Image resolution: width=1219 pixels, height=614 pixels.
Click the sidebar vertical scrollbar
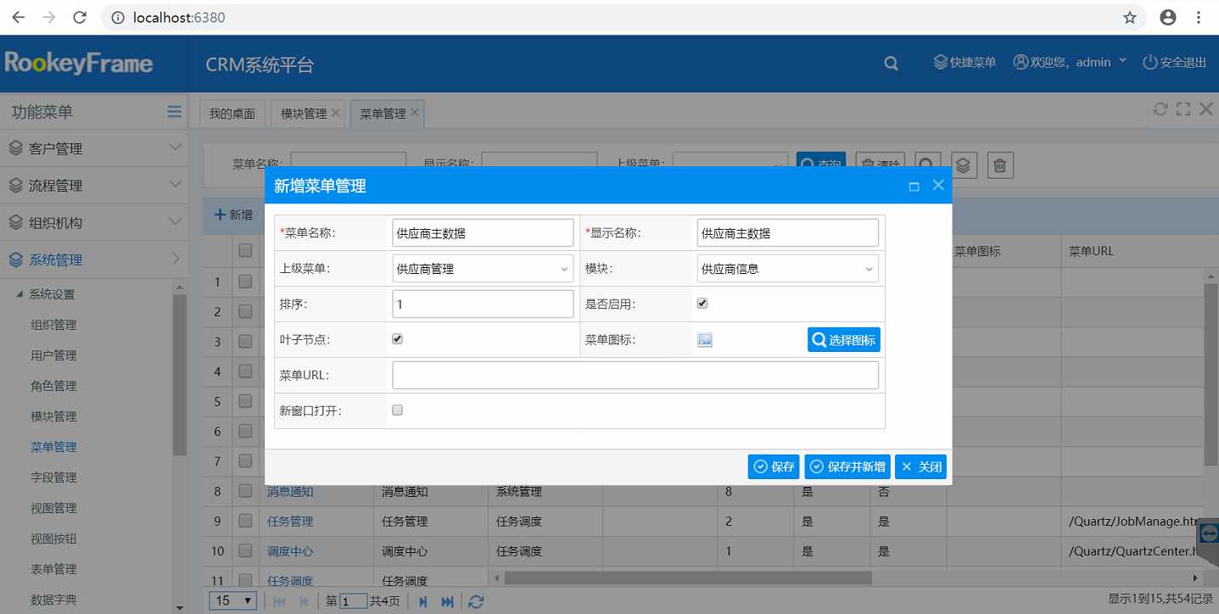pyautogui.click(x=179, y=376)
